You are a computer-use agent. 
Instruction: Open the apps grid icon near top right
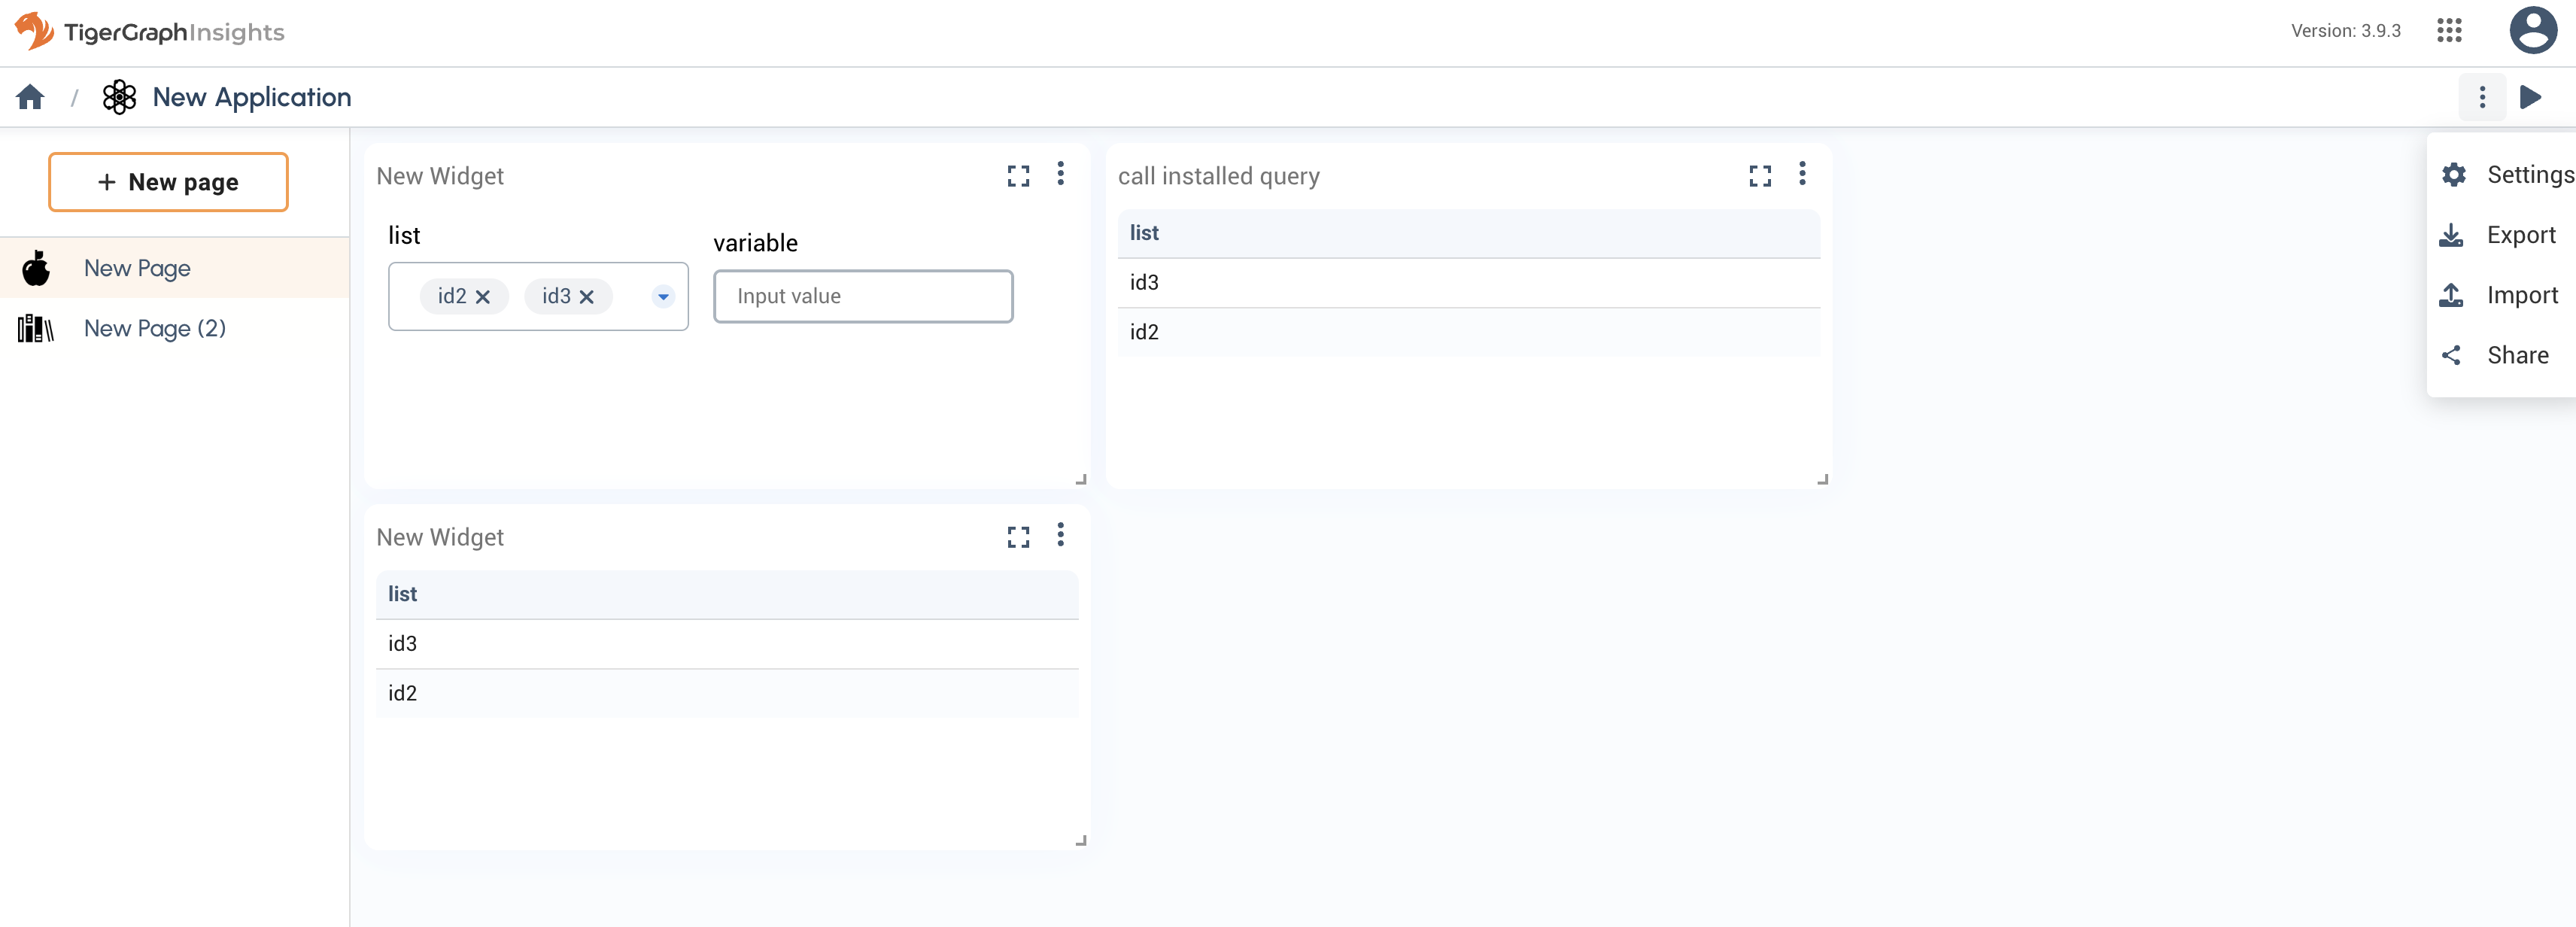(x=2450, y=31)
